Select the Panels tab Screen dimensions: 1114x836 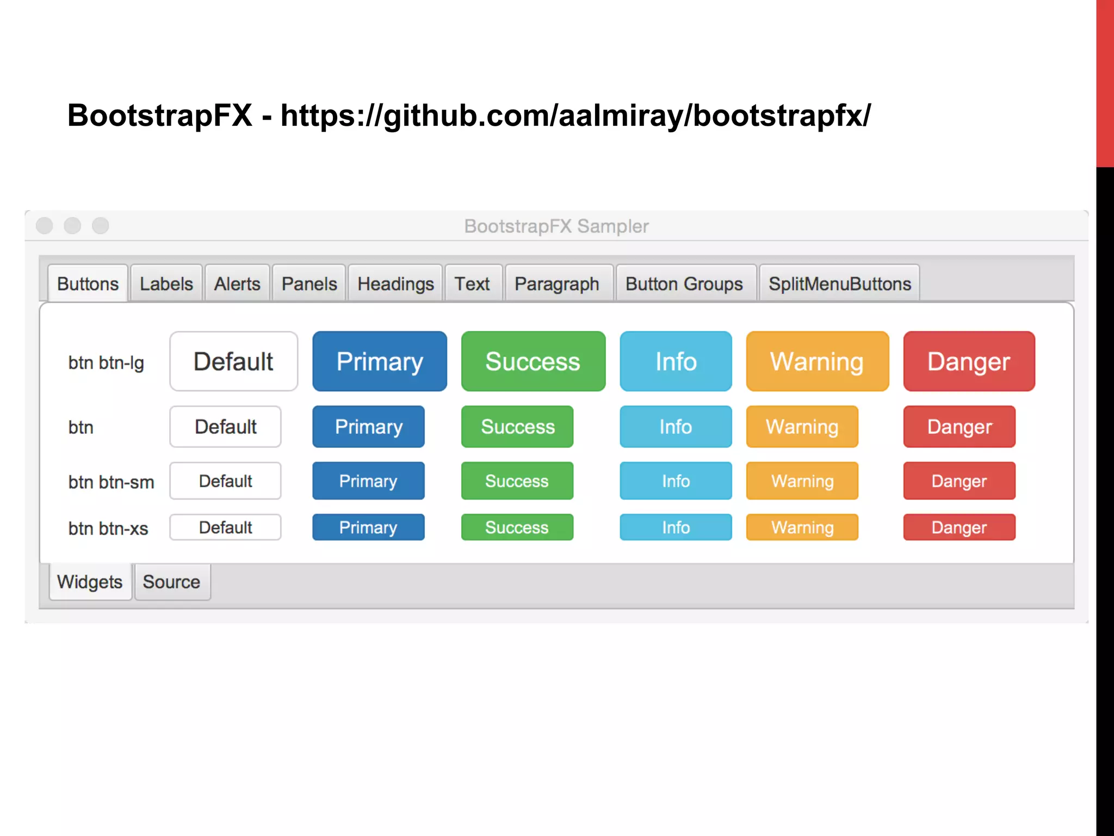309,284
